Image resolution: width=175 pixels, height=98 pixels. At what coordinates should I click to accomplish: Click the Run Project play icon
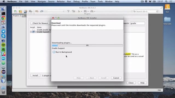tap(79, 11)
